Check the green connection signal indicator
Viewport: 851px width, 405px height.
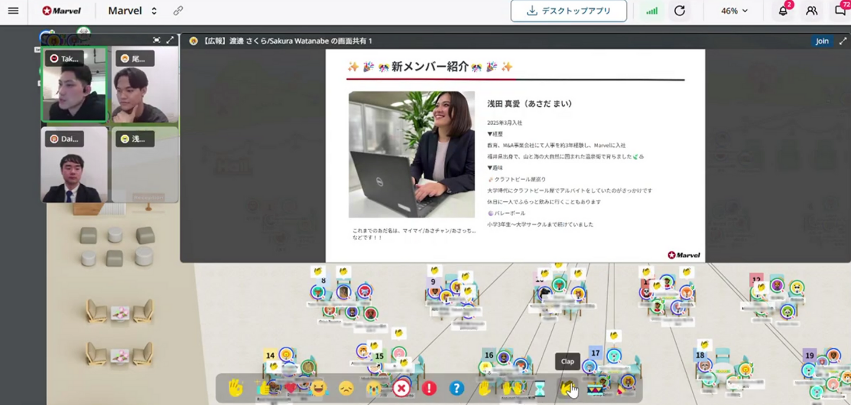click(x=651, y=11)
